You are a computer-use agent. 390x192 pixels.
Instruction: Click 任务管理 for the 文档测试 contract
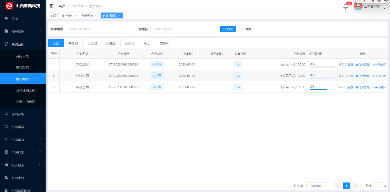pyautogui.click(x=363, y=65)
